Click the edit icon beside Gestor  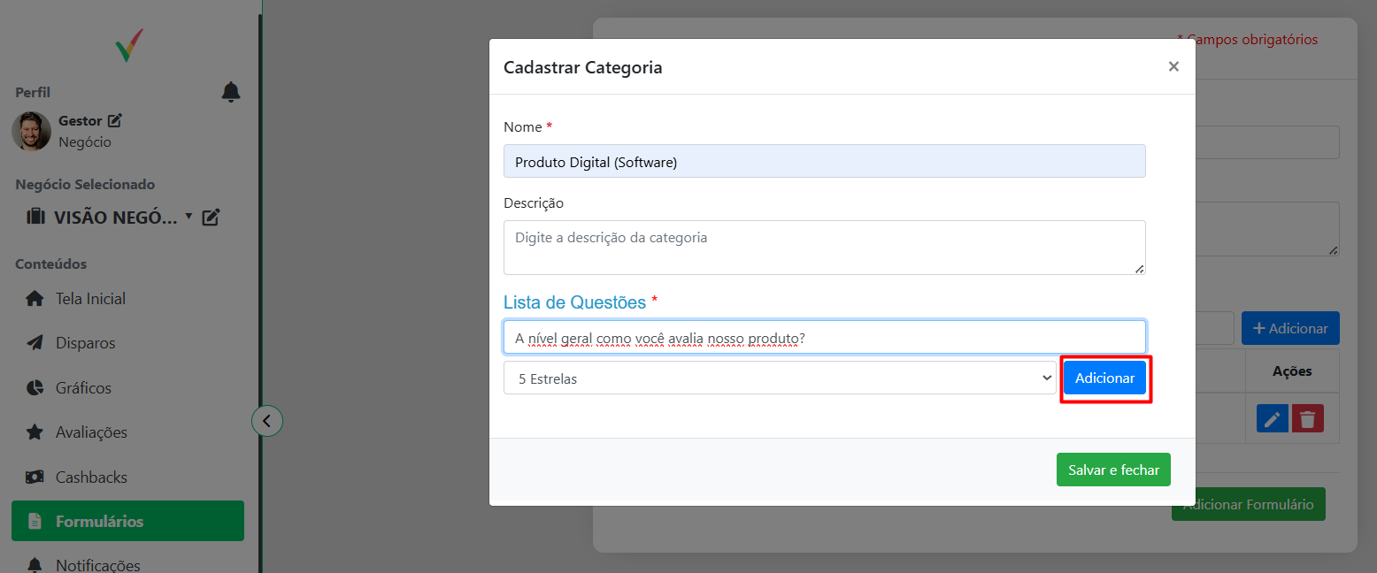coord(114,120)
